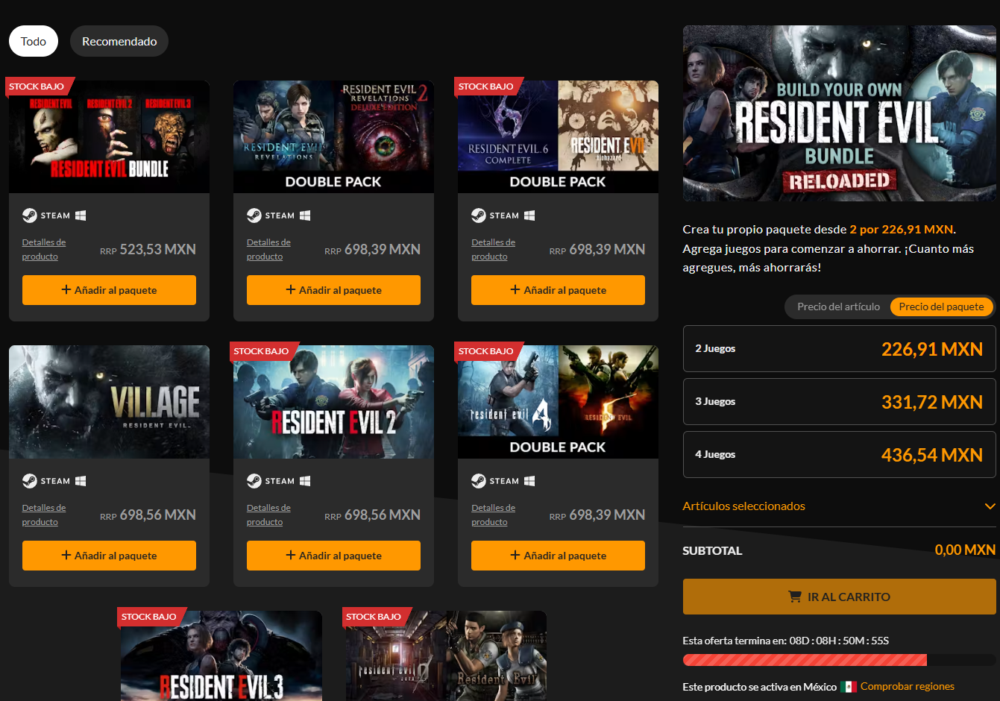Add Resident Evil 6 Double Pack to package
This screenshot has height=701, width=1000.
pos(558,290)
